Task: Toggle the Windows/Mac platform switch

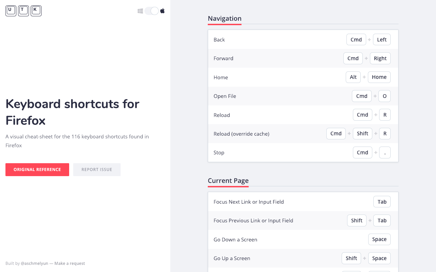Action: (152, 11)
